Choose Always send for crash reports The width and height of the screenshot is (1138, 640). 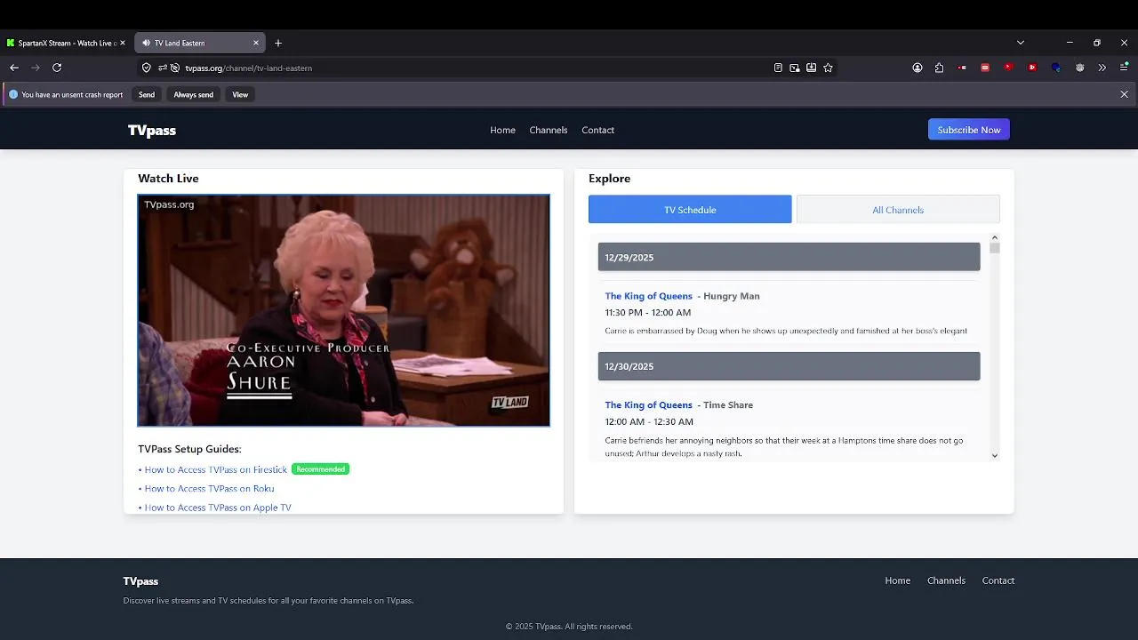coord(193,94)
